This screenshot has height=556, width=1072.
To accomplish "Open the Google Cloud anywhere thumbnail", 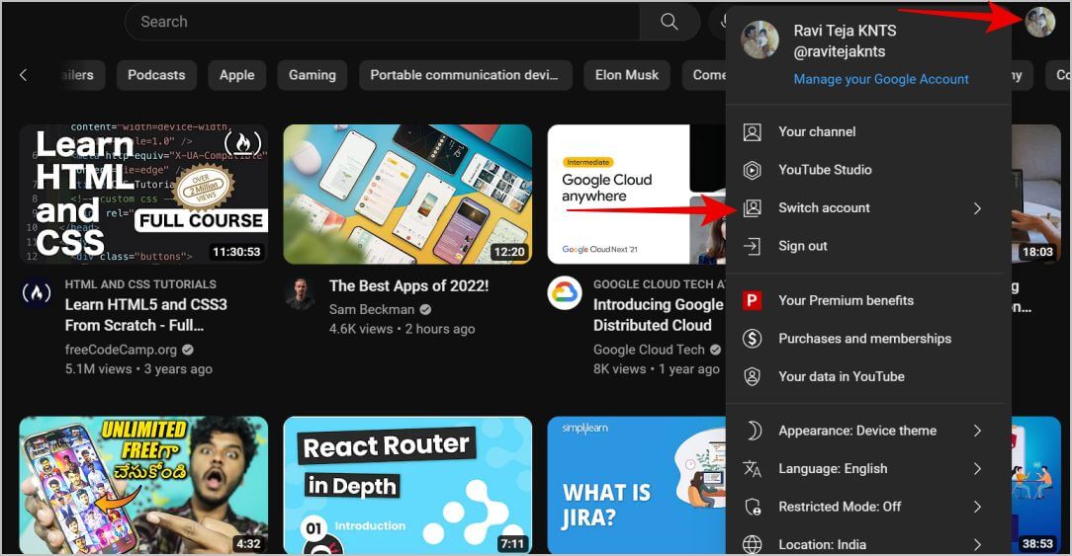I will coord(637,194).
